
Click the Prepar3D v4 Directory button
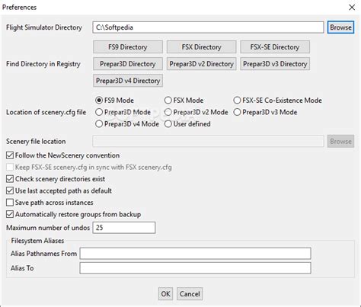[x=128, y=81]
